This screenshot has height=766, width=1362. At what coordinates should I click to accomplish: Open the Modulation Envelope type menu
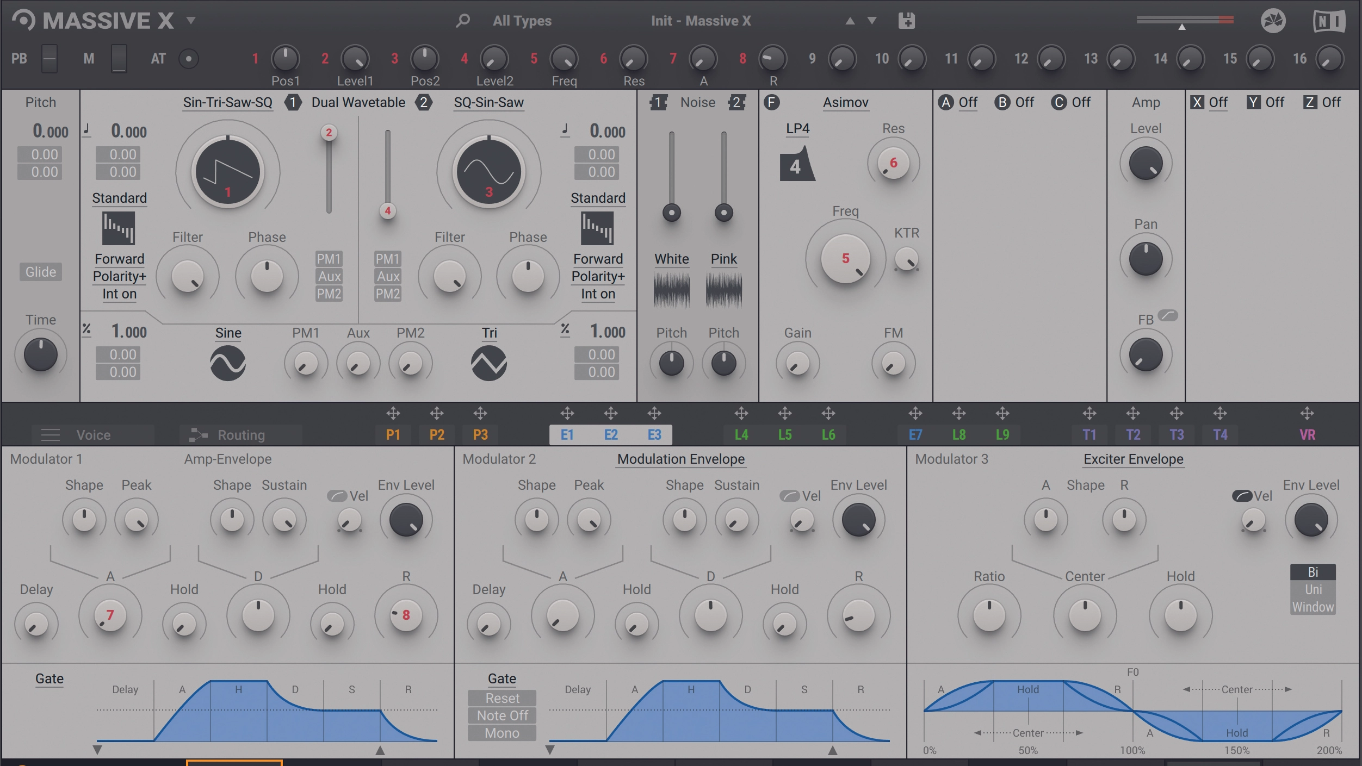[x=681, y=459]
